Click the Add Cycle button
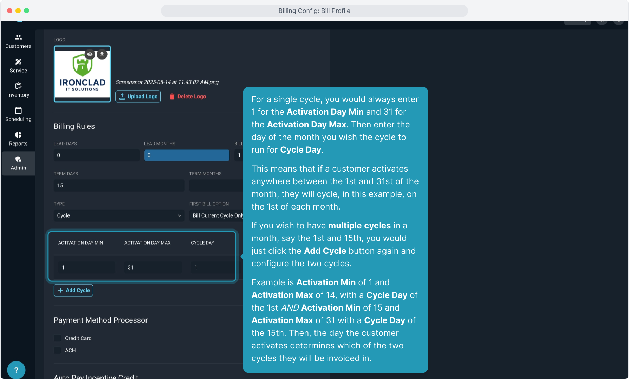The image size is (629, 379). (x=73, y=290)
